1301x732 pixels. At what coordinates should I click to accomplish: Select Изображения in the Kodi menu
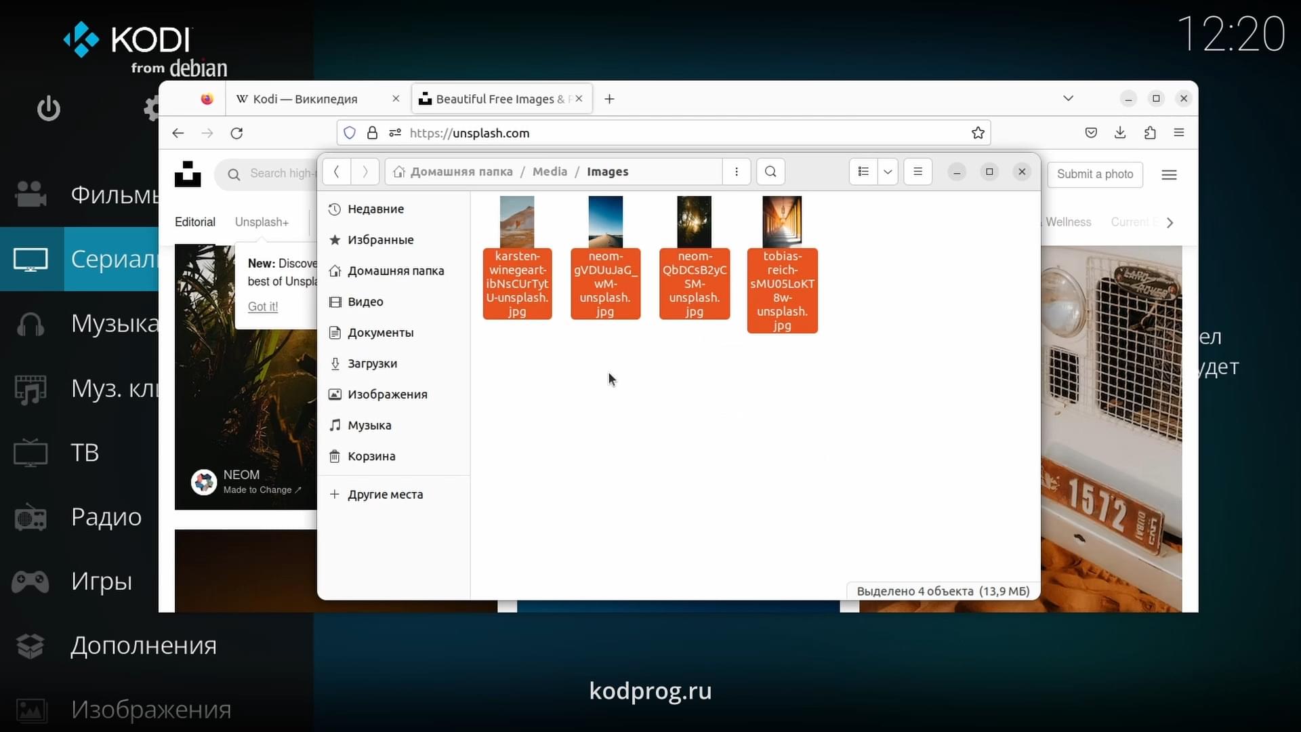pos(156,710)
